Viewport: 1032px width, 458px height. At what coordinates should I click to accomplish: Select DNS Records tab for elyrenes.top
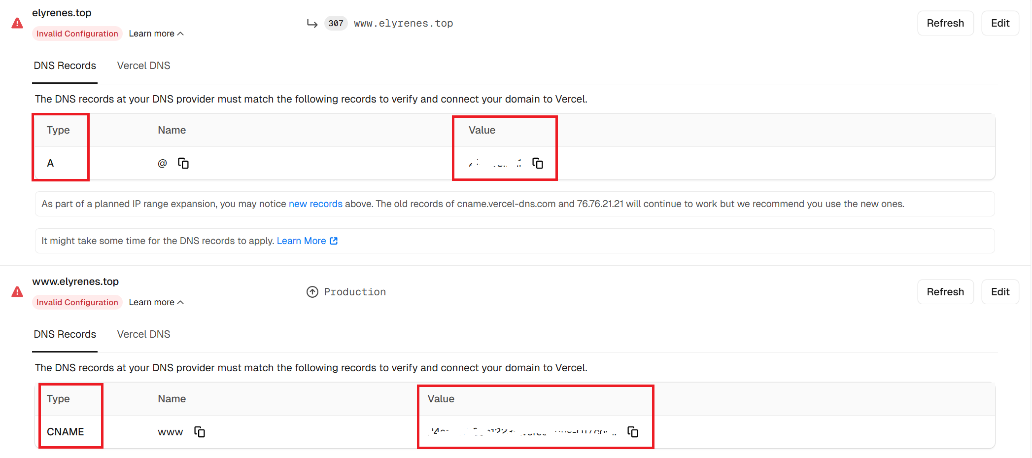(x=65, y=66)
